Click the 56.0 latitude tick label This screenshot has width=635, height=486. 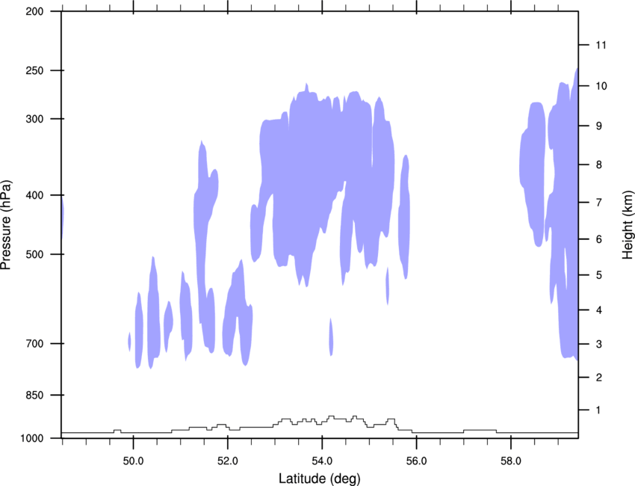[x=416, y=461]
